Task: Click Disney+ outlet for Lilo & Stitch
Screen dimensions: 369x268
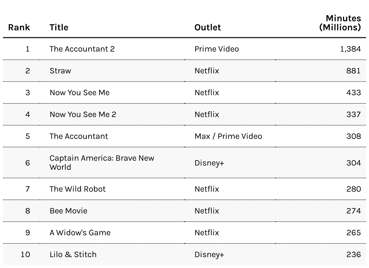Action: tap(209, 254)
